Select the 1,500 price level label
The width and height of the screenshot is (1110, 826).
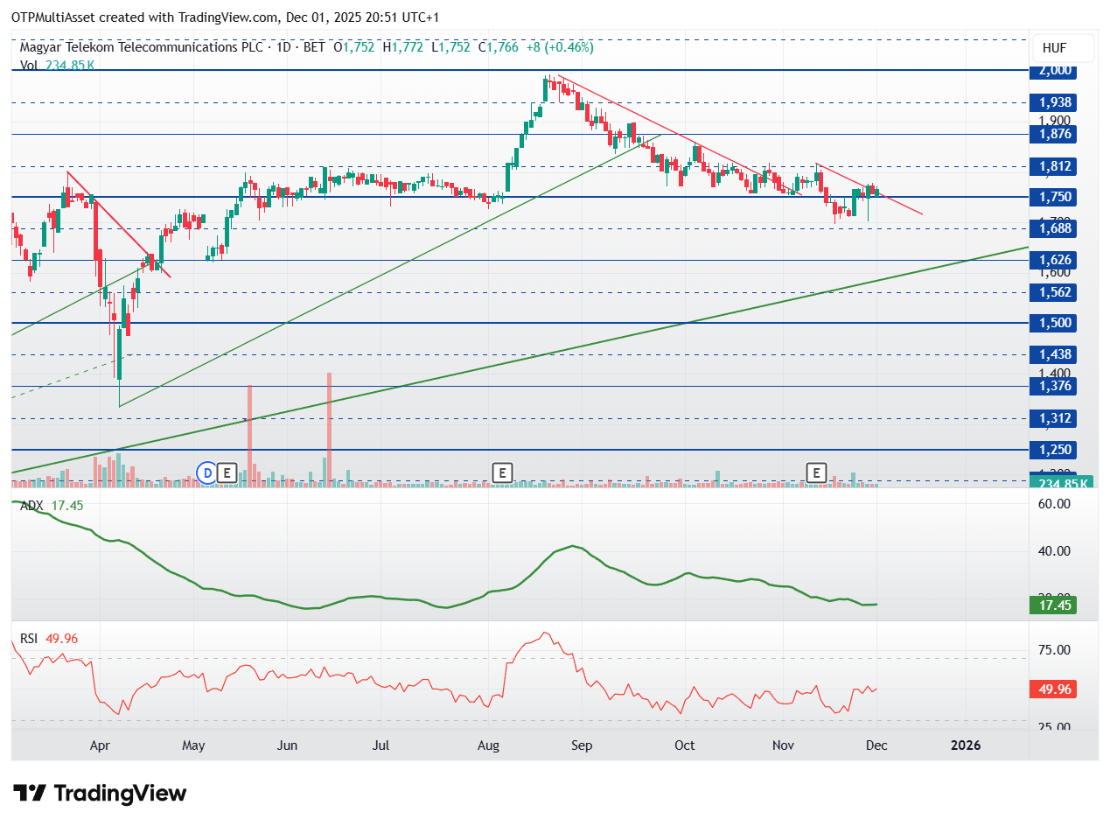(x=1052, y=323)
